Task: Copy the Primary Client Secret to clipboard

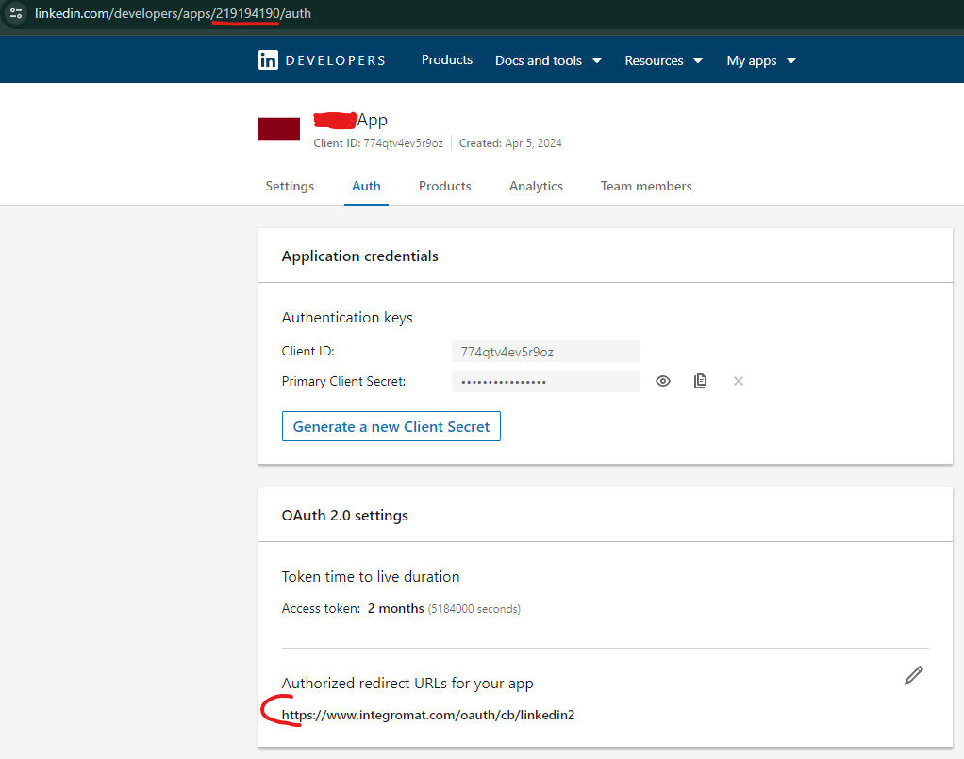Action: click(x=700, y=381)
